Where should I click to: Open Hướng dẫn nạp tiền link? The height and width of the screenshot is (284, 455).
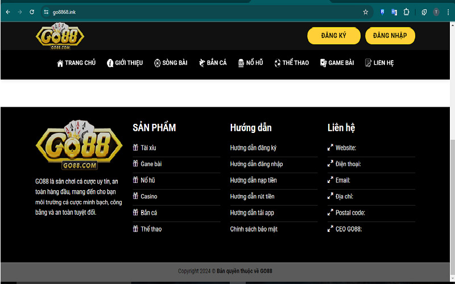[x=253, y=180]
